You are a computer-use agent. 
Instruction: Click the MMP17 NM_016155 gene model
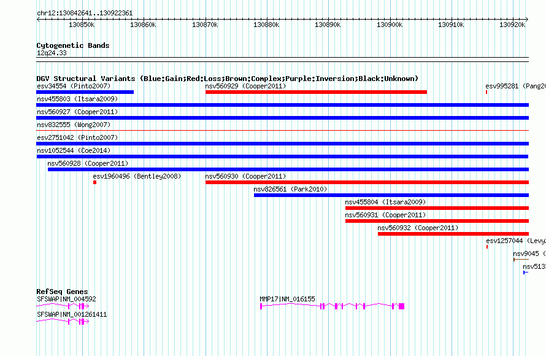332,306
